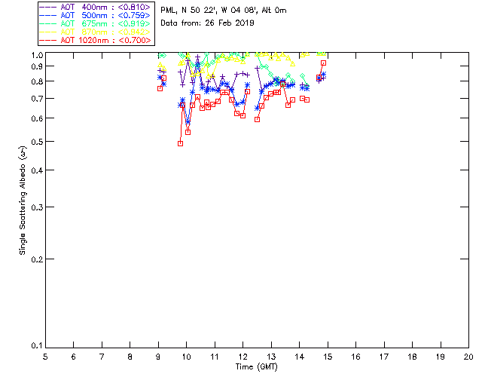Click the x-axis label 20

pos(468,357)
